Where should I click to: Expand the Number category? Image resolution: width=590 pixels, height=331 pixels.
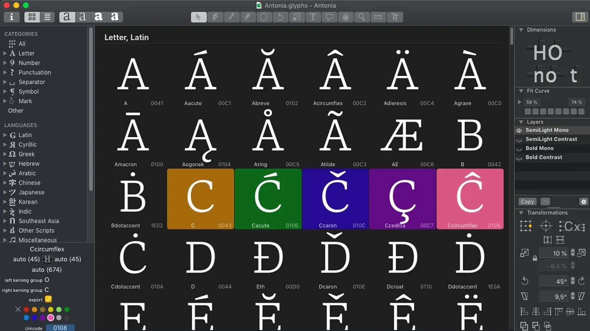click(5, 63)
